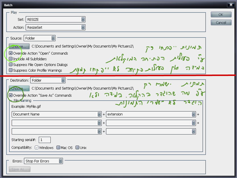Close the Batch dialog window
Viewport: 237px width, 178px height.
tap(231, 5)
